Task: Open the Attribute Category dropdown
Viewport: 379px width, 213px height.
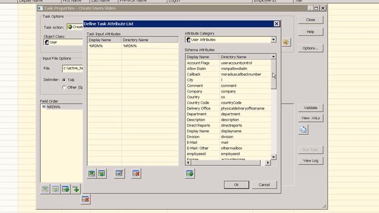Action: point(274,40)
